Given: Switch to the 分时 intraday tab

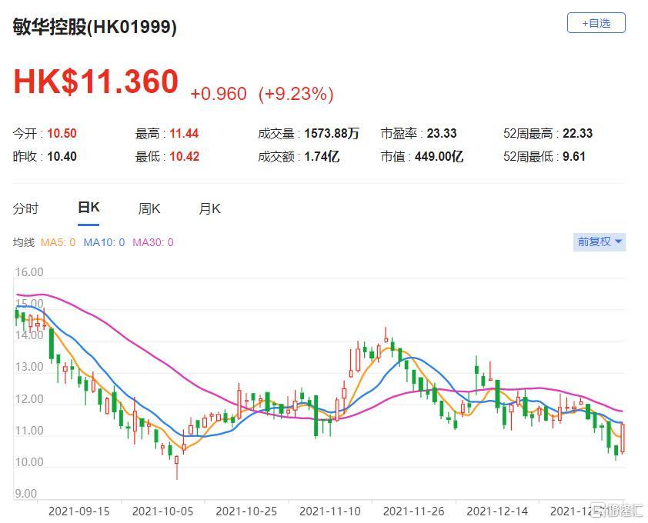Looking at the screenshot, I should 25,208.
